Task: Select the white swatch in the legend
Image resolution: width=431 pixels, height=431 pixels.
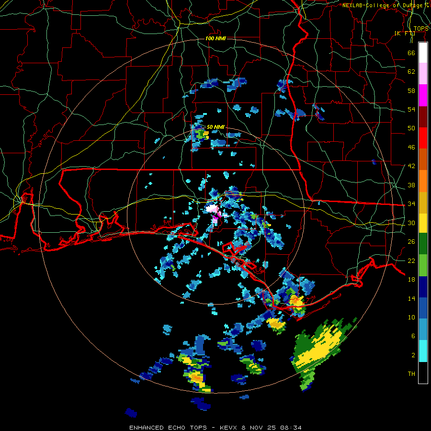Action: pos(423,53)
